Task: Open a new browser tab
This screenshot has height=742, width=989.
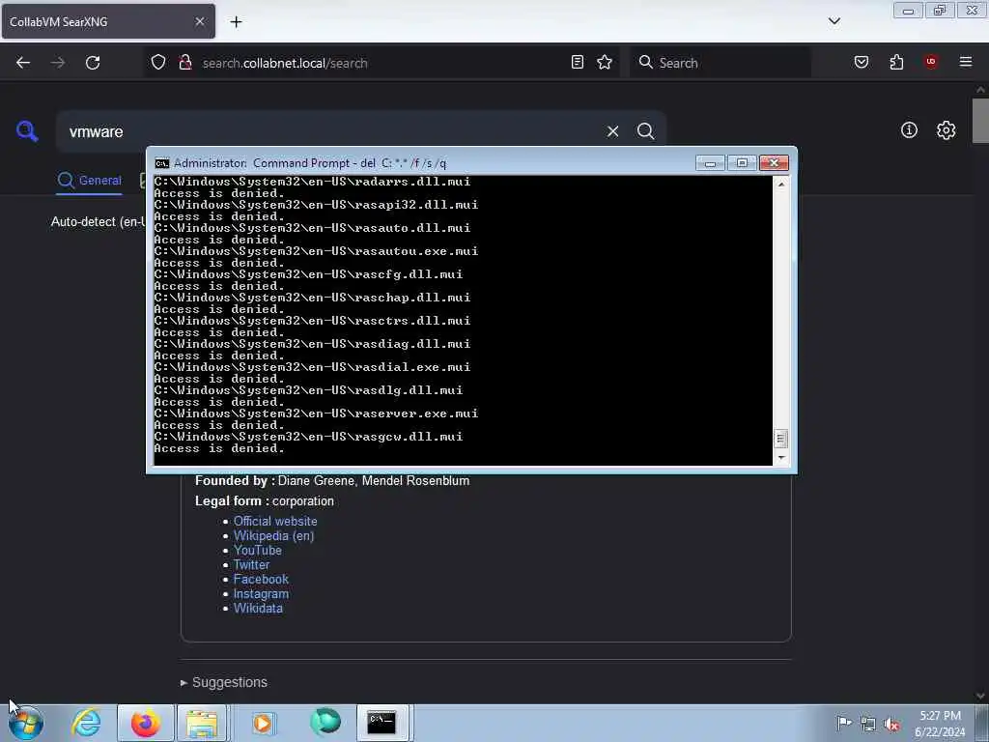Action: (236, 21)
